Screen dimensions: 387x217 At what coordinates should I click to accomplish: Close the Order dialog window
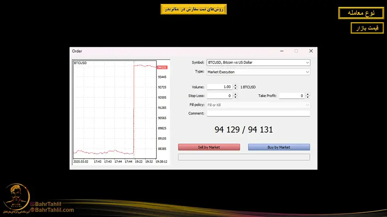pyautogui.click(x=310, y=51)
